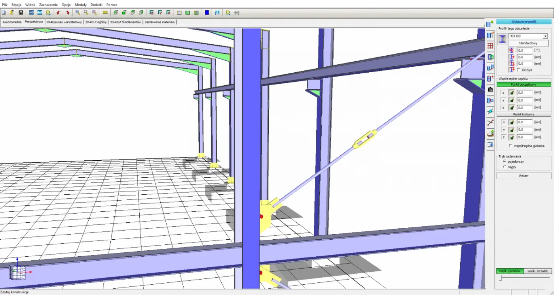
Task: Switch to the Aksonometria tab
Action: coord(12,22)
